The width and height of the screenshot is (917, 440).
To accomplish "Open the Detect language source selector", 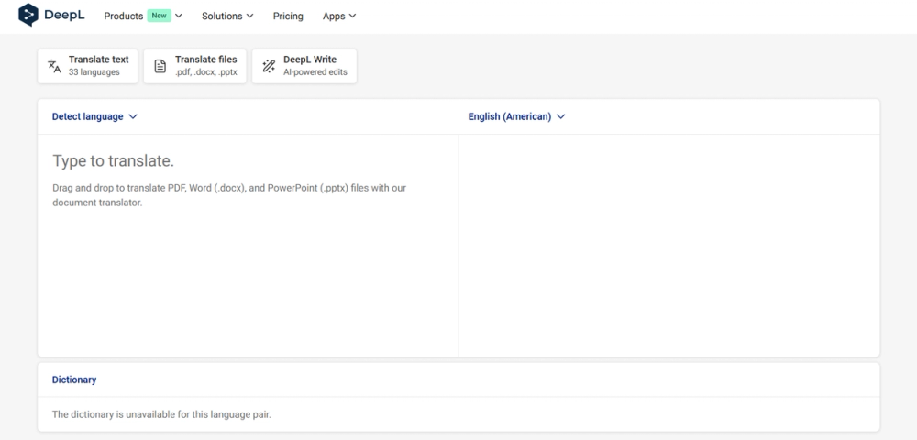I will tap(94, 116).
